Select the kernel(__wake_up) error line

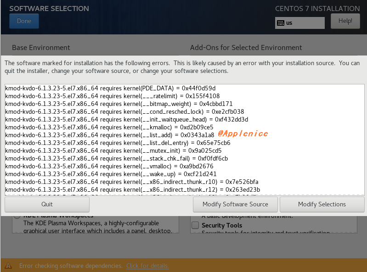coord(111,174)
